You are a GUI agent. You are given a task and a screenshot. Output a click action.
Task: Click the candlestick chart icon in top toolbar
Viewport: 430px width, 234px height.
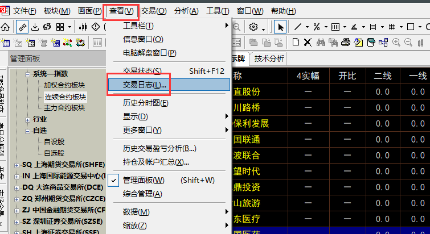(83, 27)
